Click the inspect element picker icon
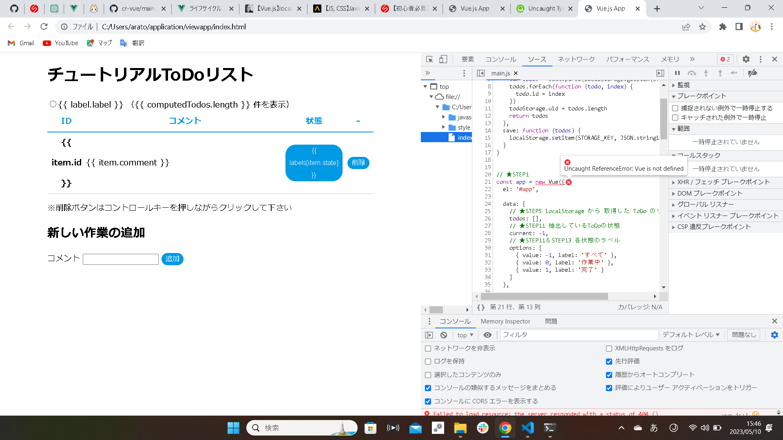This screenshot has width=783, height=440. click(x=429, y=59)
